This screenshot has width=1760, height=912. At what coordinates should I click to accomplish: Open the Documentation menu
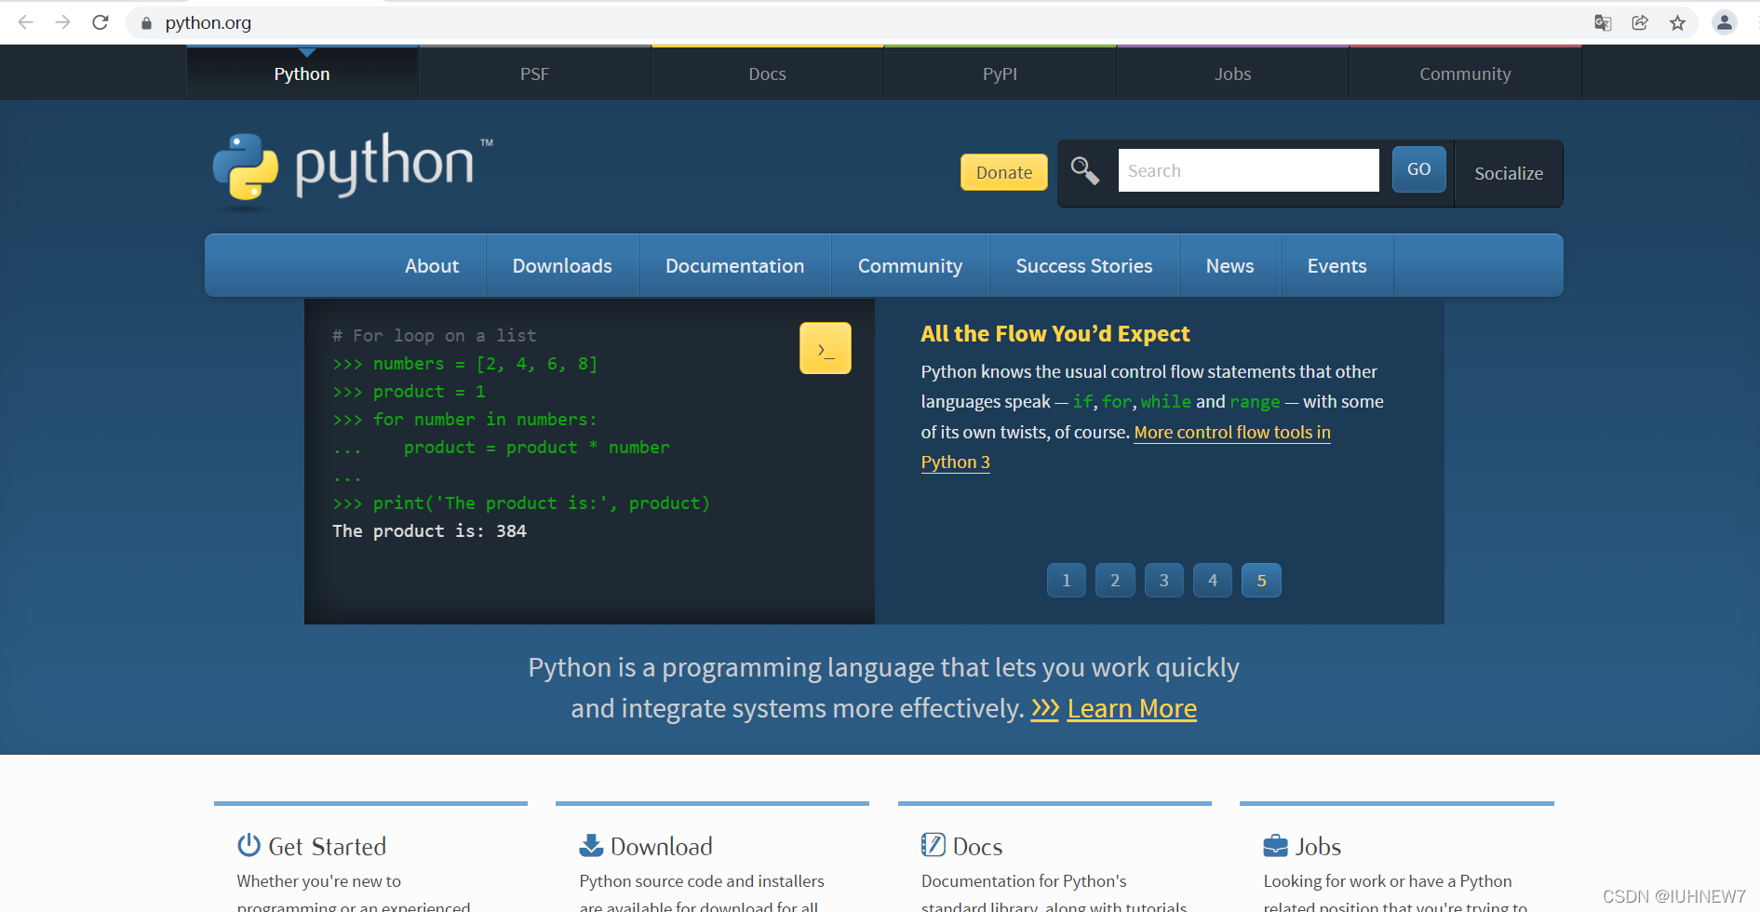[734, 265]
